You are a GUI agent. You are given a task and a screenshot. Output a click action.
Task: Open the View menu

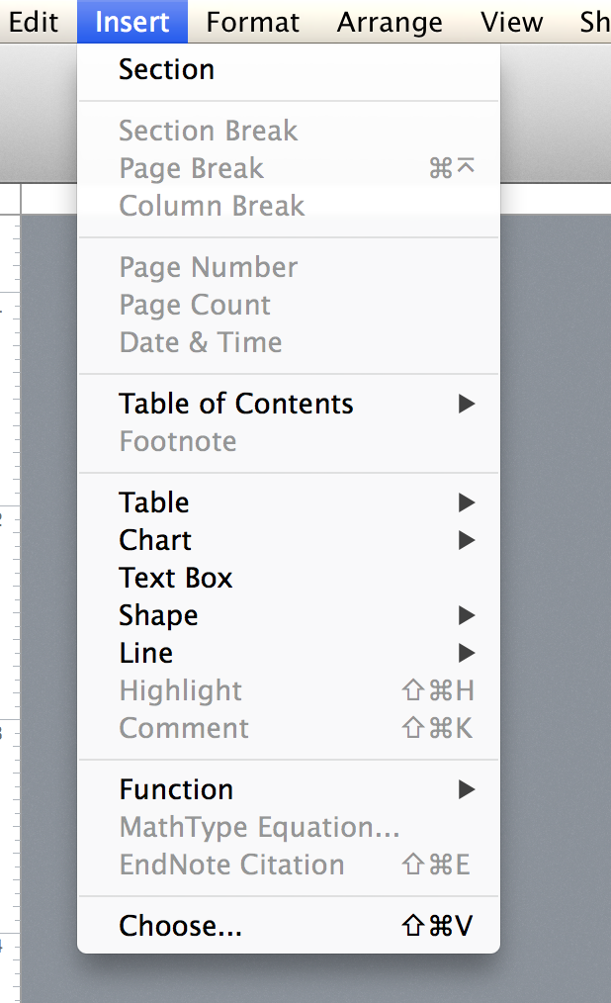(511, 21)
